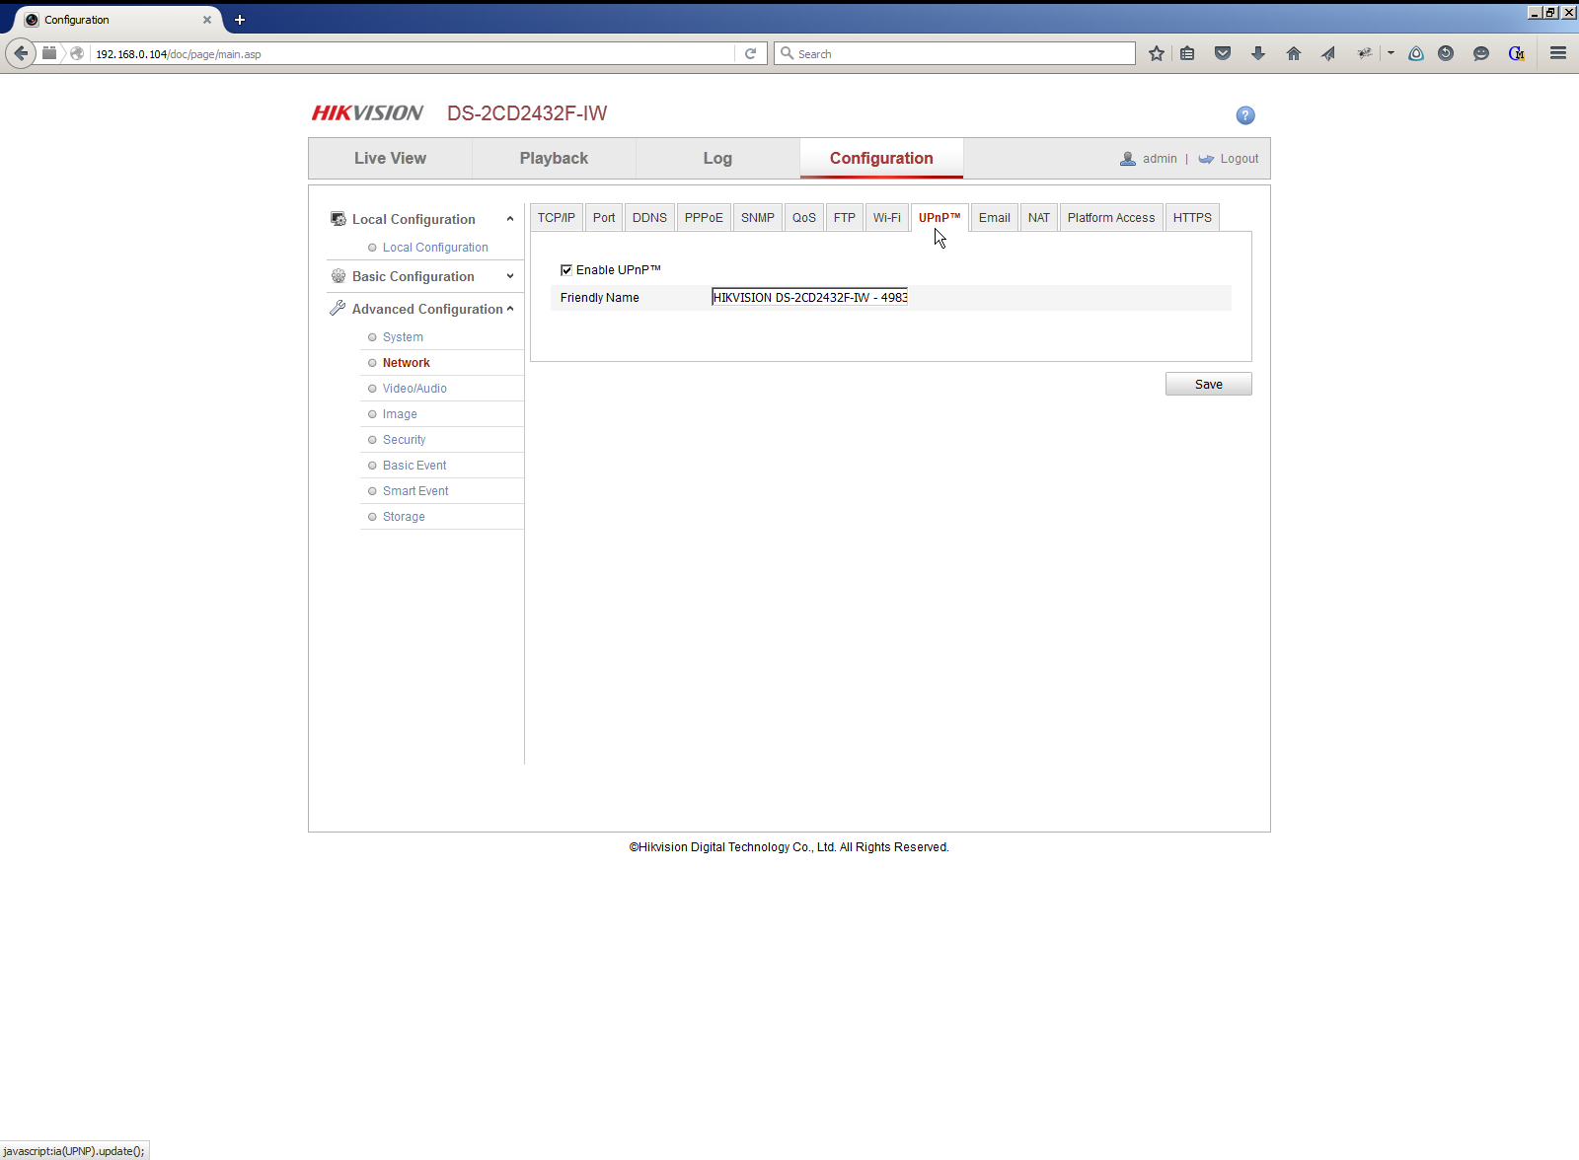Open the Platform Access tab
Image resolution: width=1579 pixels, height=1160 pixels.
pos(1111,218)
